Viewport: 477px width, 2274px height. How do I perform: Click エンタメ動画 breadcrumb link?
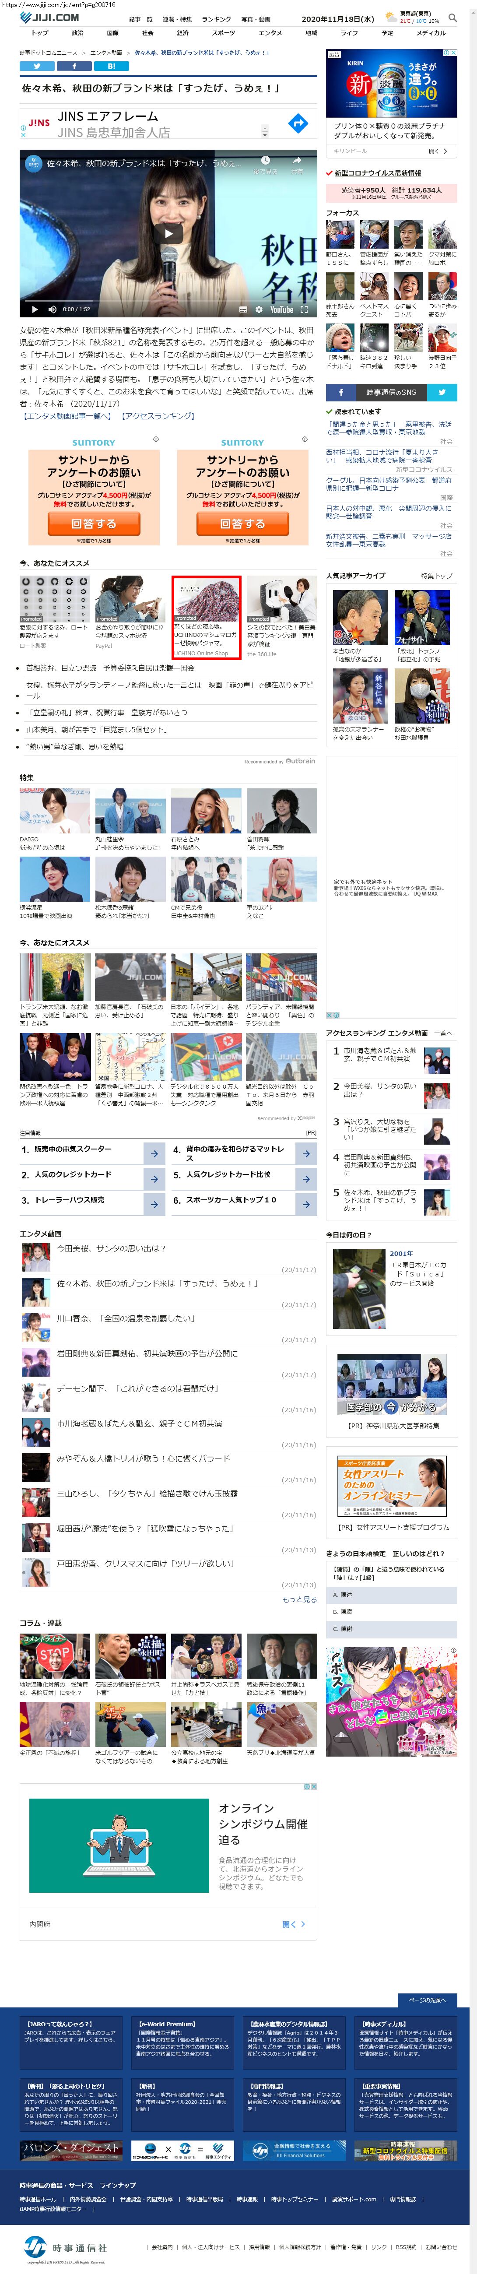(106, 53)
